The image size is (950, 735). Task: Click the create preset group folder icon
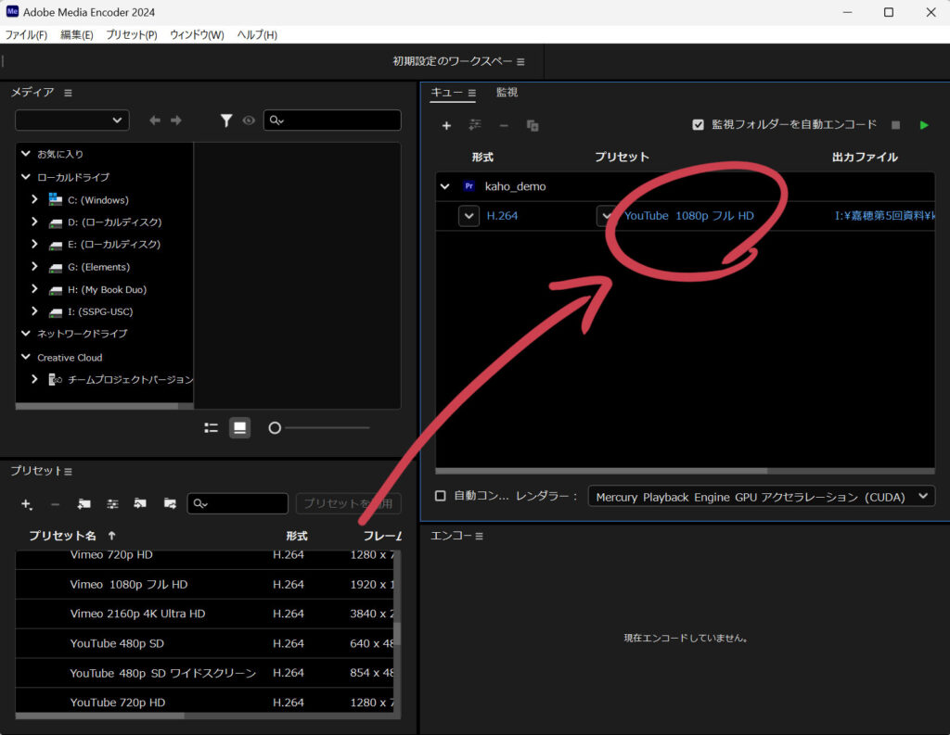(x=83, y=504)
